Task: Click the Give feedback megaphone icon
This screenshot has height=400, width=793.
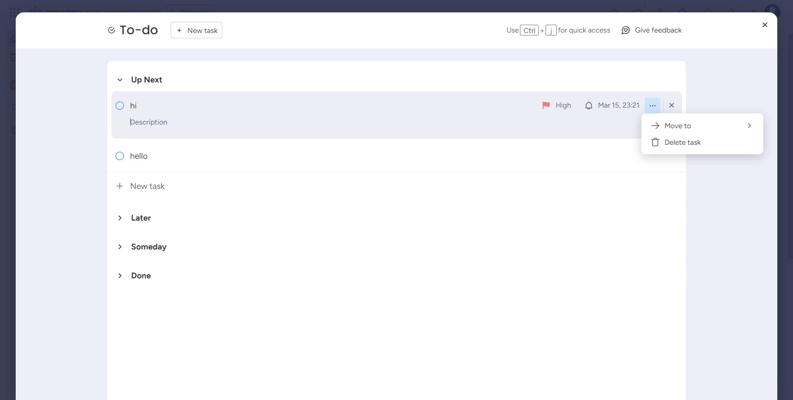Action: coord(626,30)
